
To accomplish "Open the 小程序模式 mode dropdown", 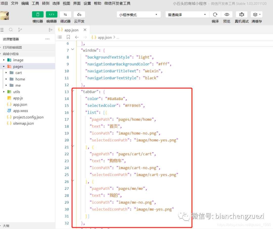I will pos(139,15).
